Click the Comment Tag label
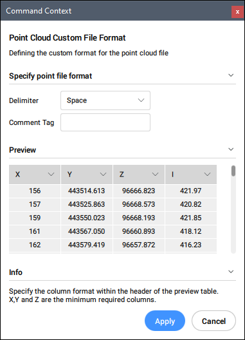Viewport: 245px width, 340px height. (x=32, y=122)
